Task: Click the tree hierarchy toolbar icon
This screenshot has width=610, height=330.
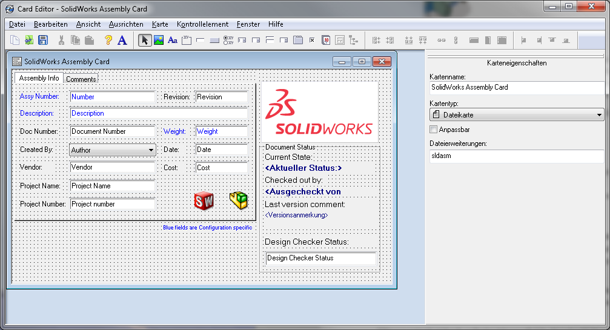Action: pyautogui.click(x=353, y=40)
